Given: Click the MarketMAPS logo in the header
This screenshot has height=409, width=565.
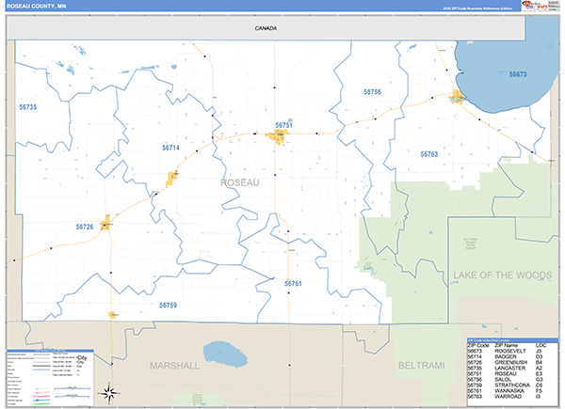Looking at the screenshot, I should (535, 5).
